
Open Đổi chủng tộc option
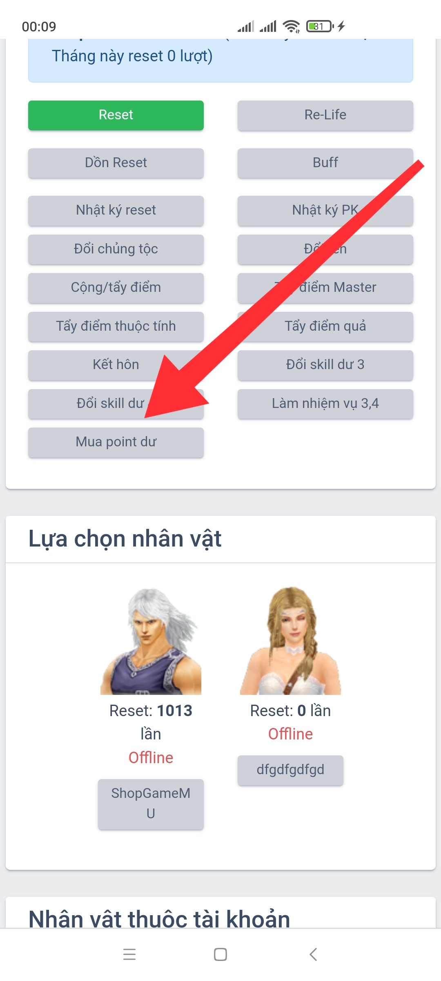(116, 249)
